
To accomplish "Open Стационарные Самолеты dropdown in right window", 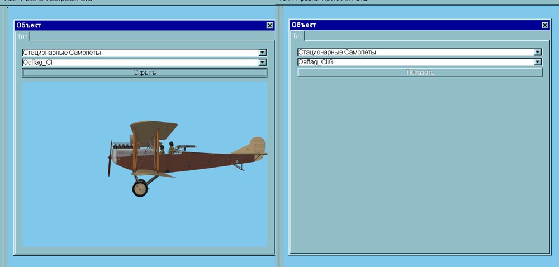I will coord(538,53).
